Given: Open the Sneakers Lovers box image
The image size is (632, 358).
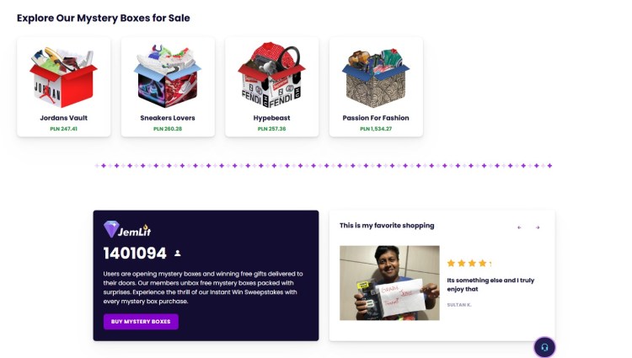Looking at the screenshot, I should click(167, 76).
